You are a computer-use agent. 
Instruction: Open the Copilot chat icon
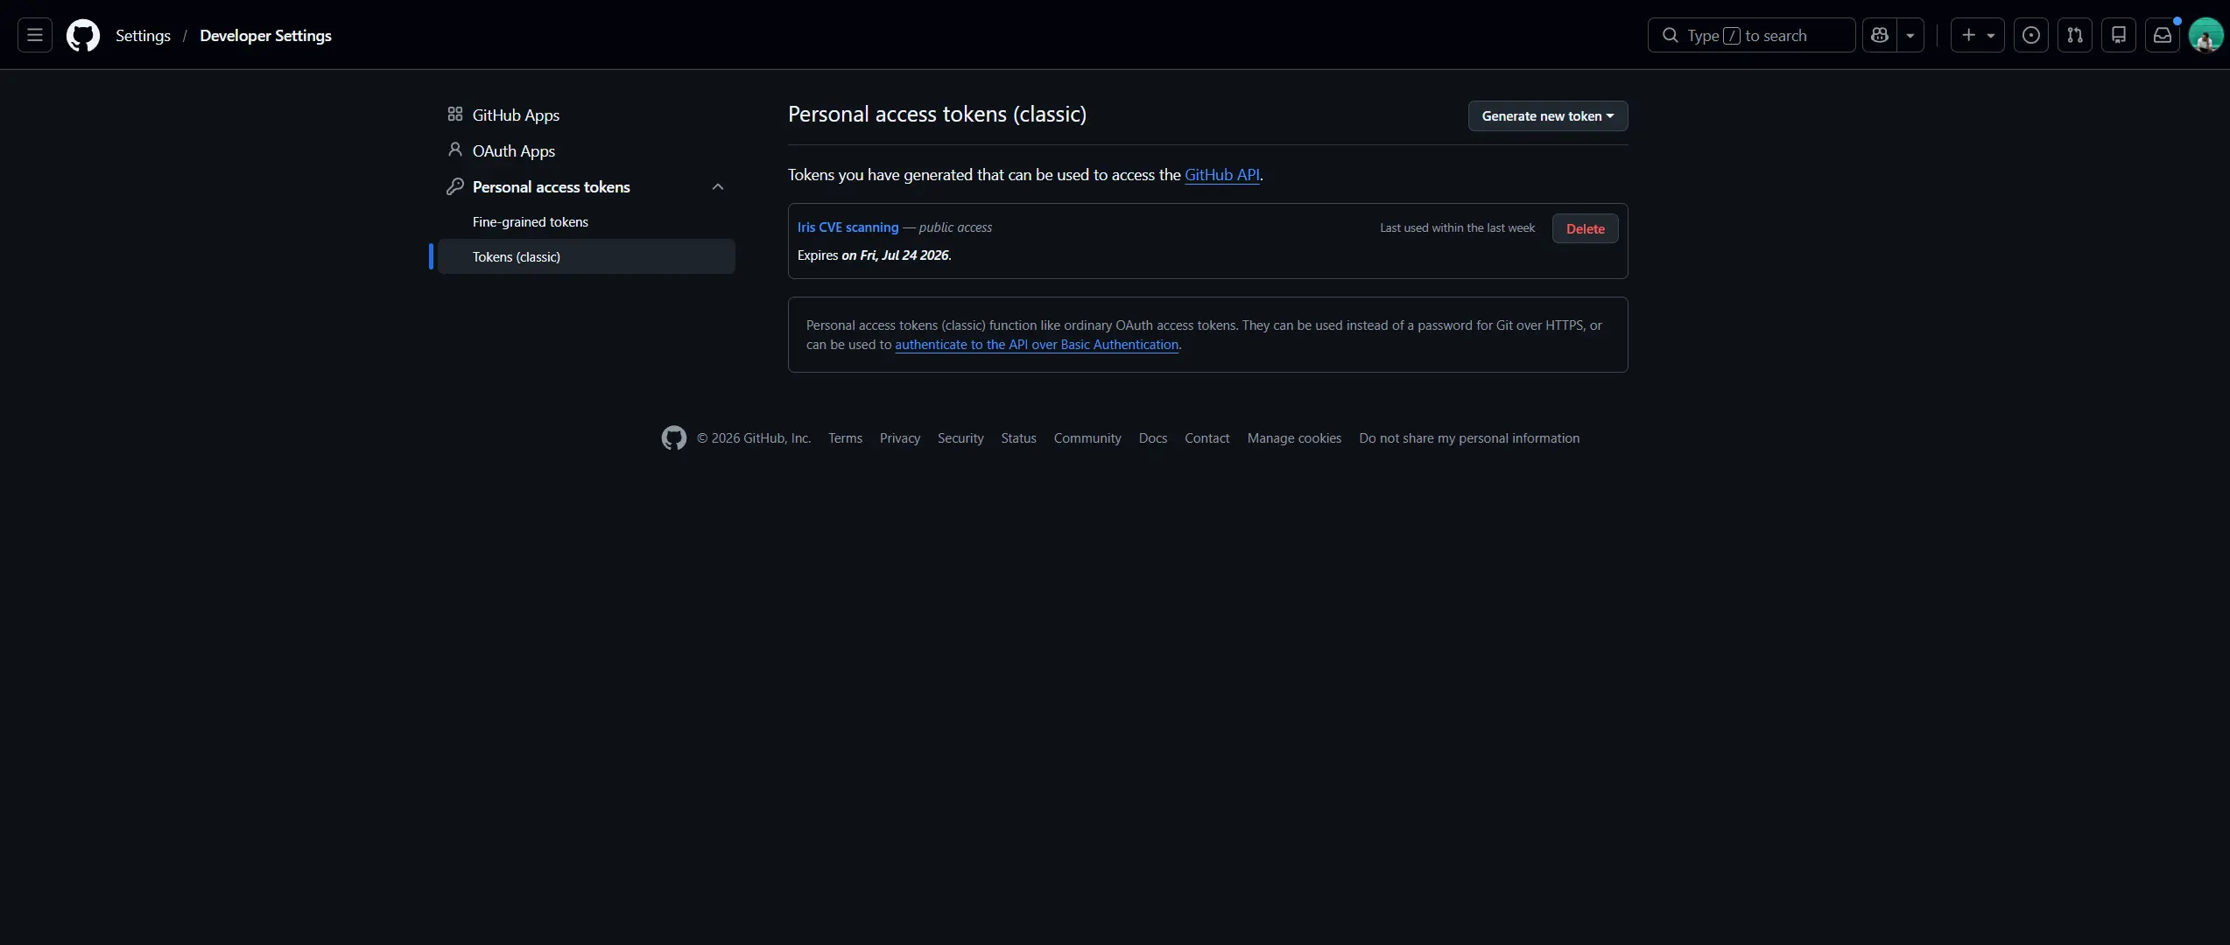pos(1880,35)
